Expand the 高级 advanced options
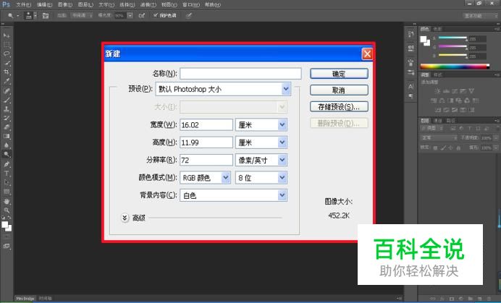 [x=125, y=218]
